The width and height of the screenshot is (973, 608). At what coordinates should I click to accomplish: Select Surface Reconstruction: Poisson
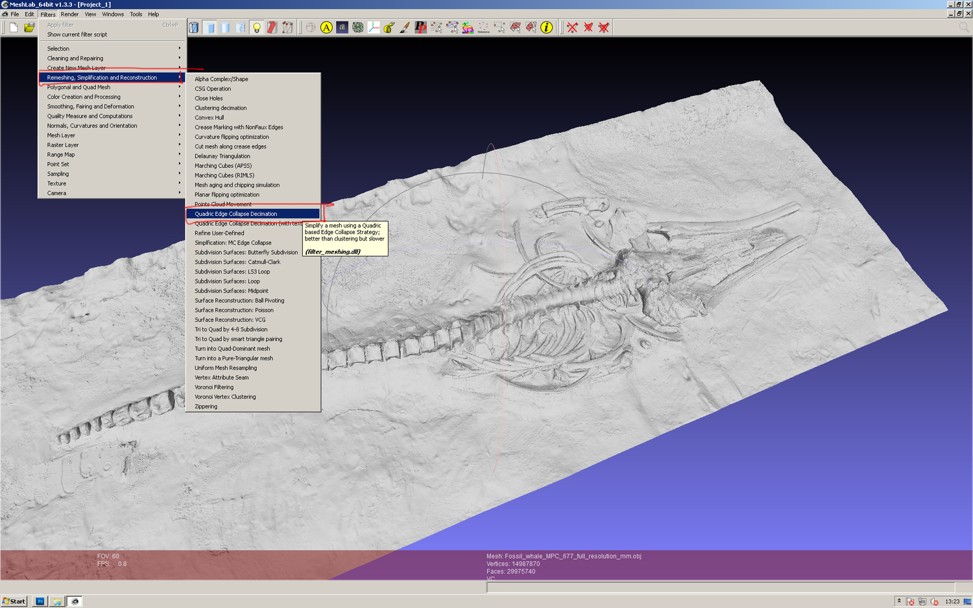tap(253, 310)
